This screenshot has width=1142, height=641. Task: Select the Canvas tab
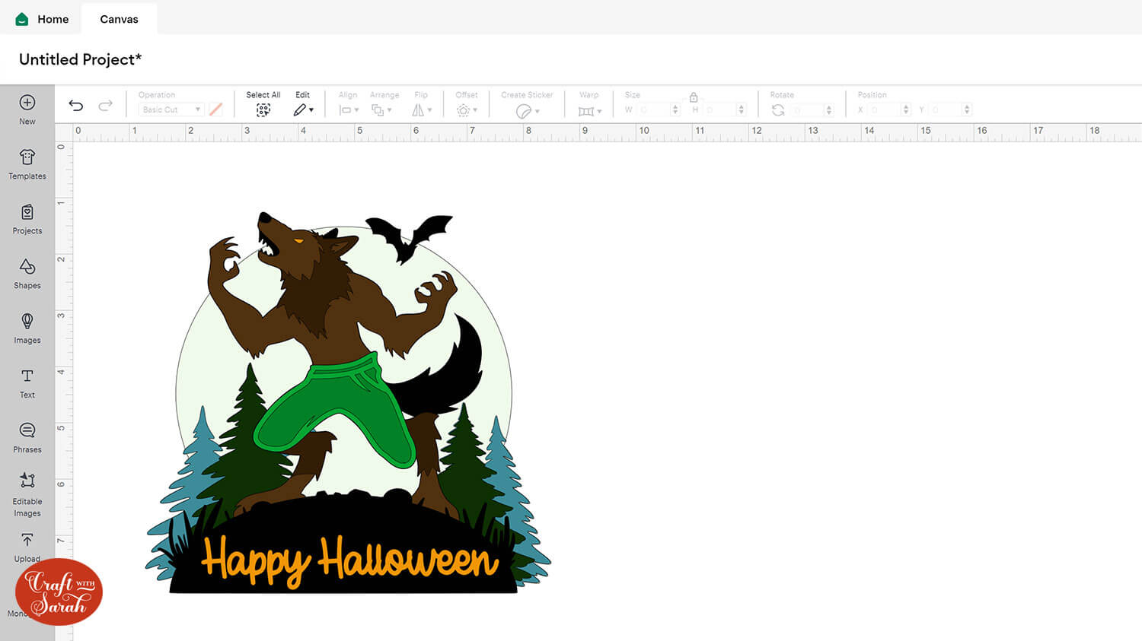click(x=119, y=19)
